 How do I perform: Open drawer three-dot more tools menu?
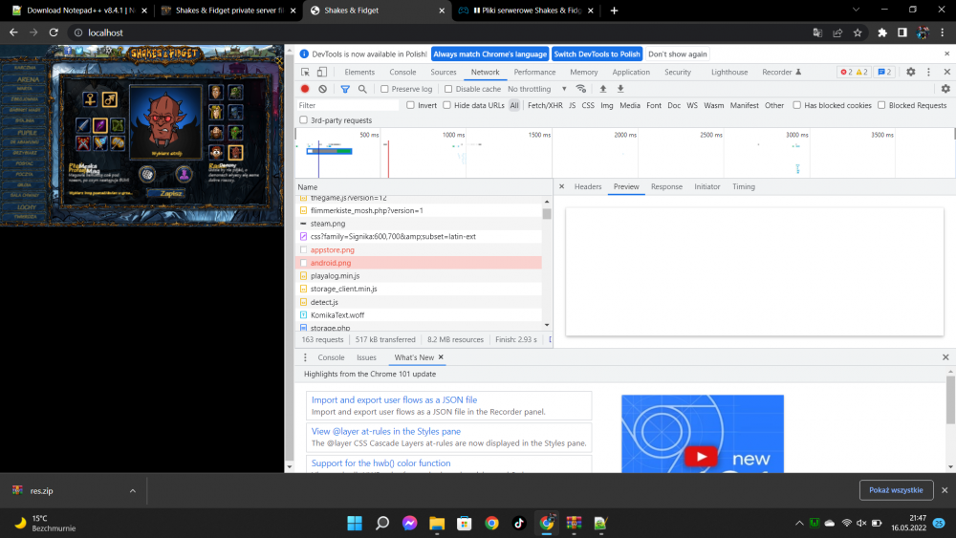click(x=306, y=357)
